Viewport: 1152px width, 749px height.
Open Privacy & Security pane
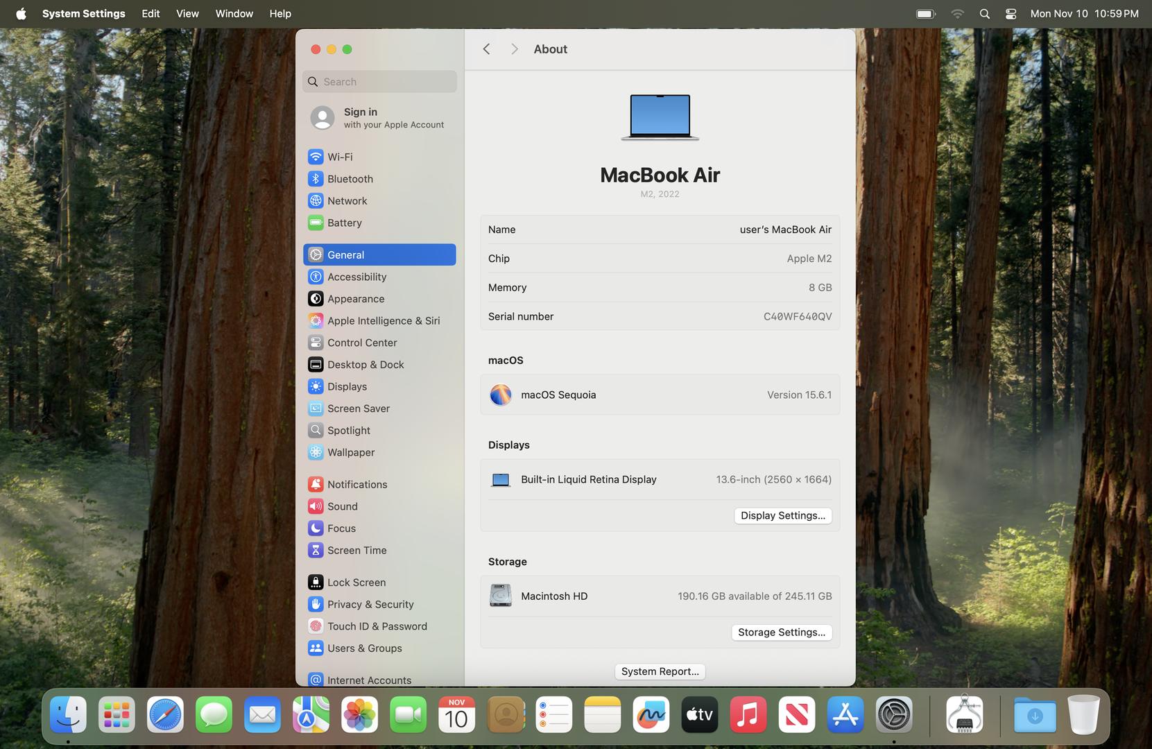pyautogui.click(x=370, y=604)
